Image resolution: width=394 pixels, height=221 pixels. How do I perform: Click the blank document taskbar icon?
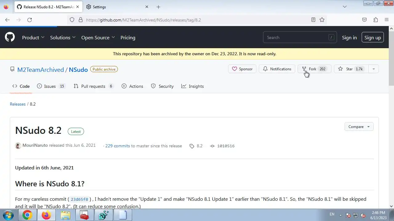[x=123, y=215]
